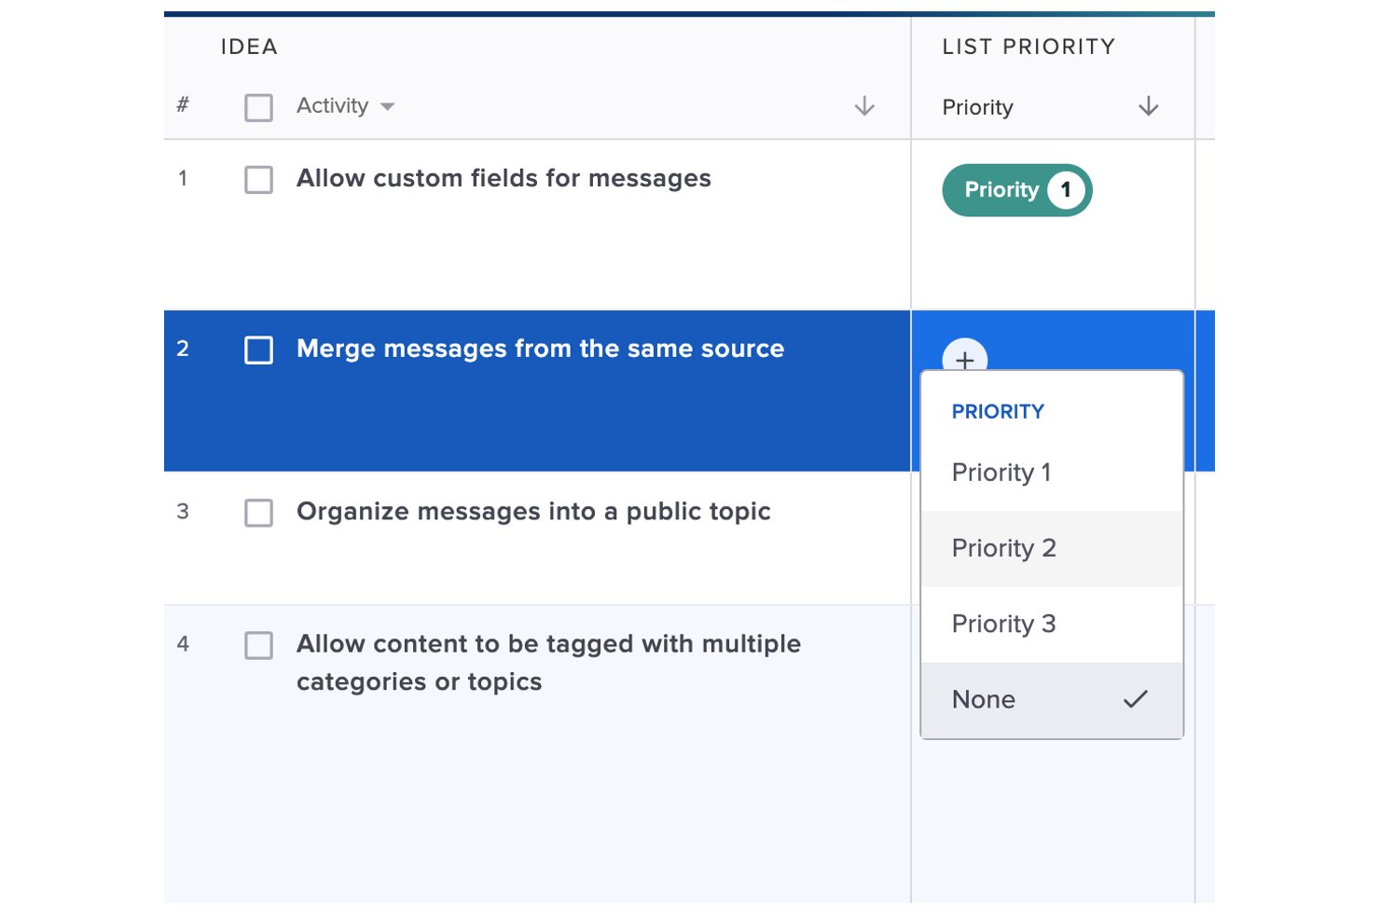The height and width of the screenshot is (920, 1380).
Task: Click the plus icon to add priority
Action: coord(964,357)
